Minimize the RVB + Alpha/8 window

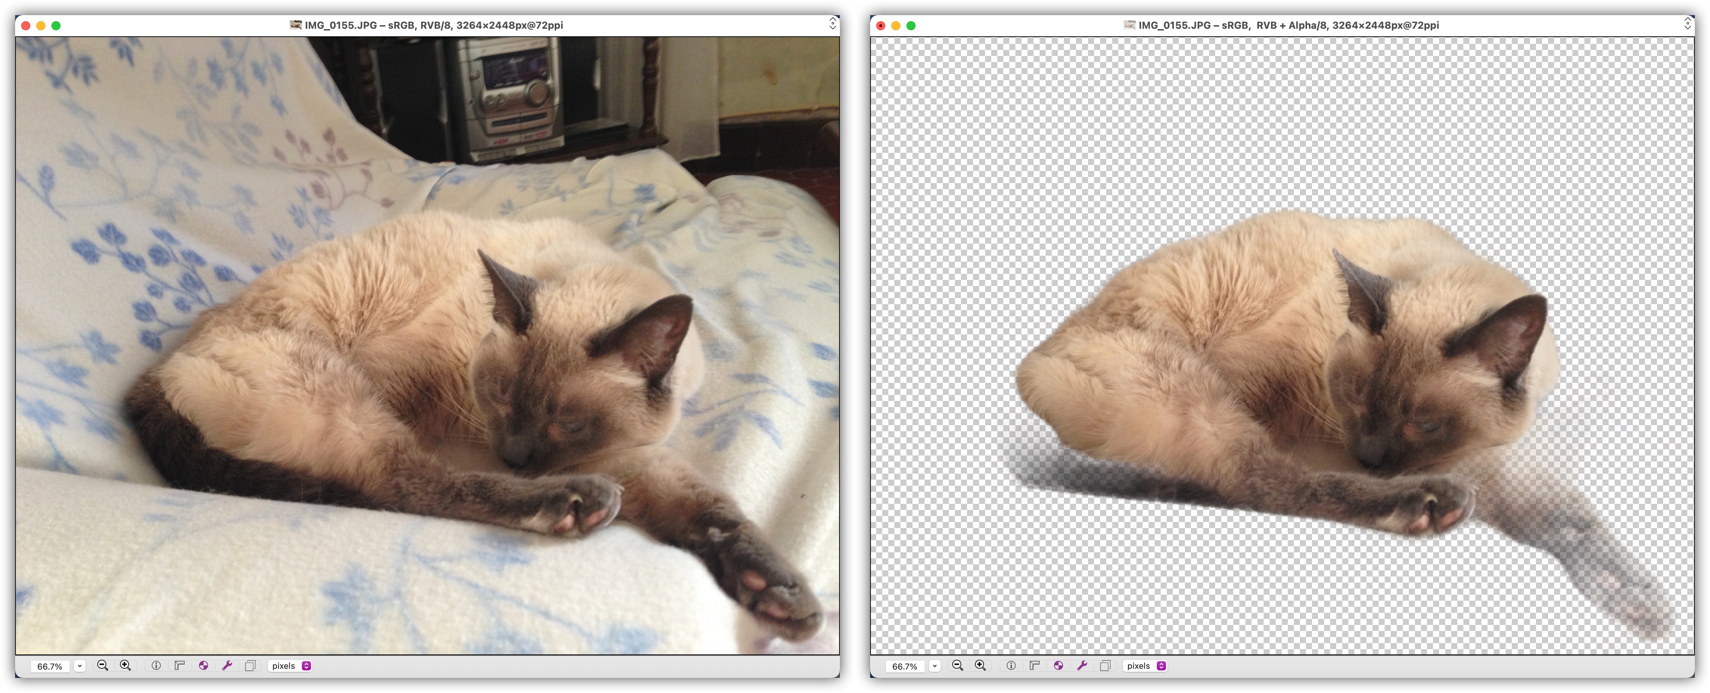click(895, 25)
